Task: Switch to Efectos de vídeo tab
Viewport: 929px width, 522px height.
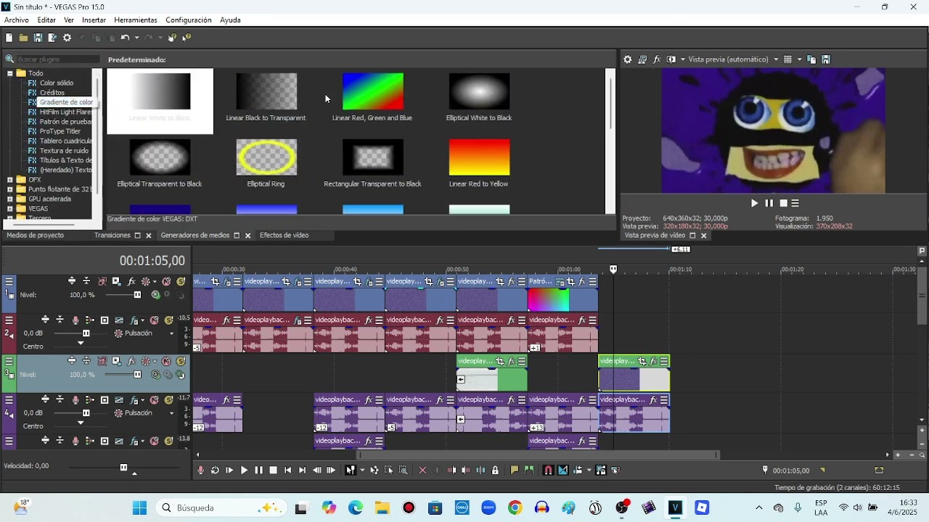Action: pos(284,235)
